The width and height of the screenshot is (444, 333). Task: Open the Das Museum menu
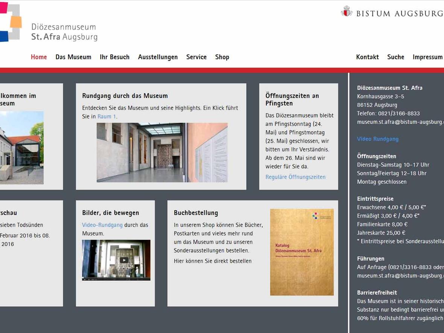(x=73, y=57)
